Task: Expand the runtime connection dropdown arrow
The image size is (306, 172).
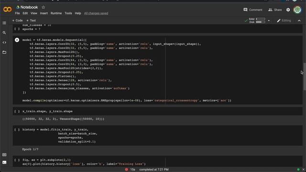Action: [269, 21]
